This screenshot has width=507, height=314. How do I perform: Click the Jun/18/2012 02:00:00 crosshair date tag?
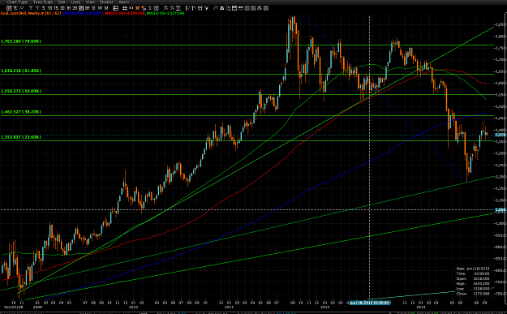pyautogui.click(x=370, y=303)
